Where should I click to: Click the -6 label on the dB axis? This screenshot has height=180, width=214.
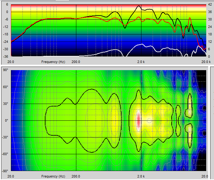point(6,19)
